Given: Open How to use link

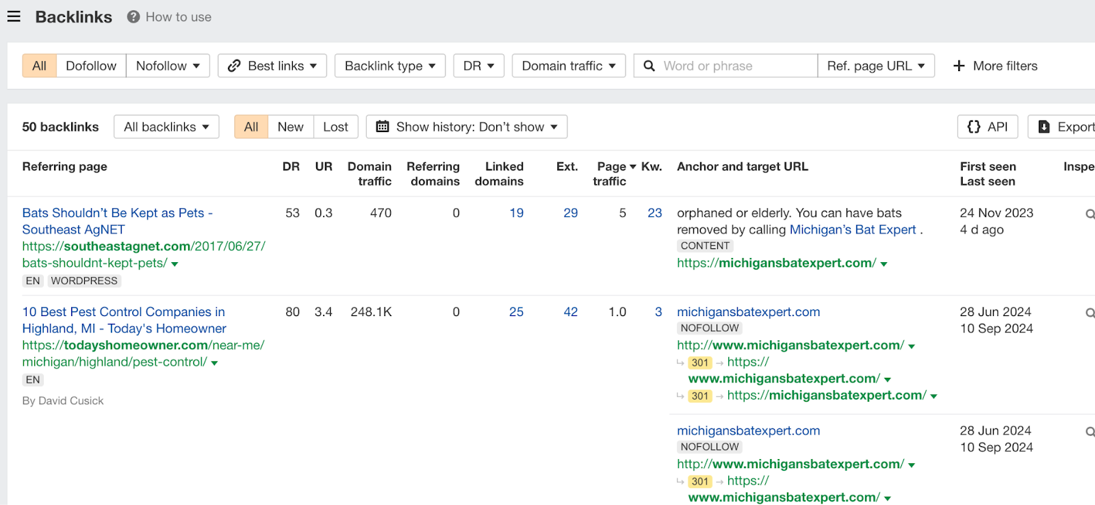Looking at the screenshot, I should pos(179,17).
